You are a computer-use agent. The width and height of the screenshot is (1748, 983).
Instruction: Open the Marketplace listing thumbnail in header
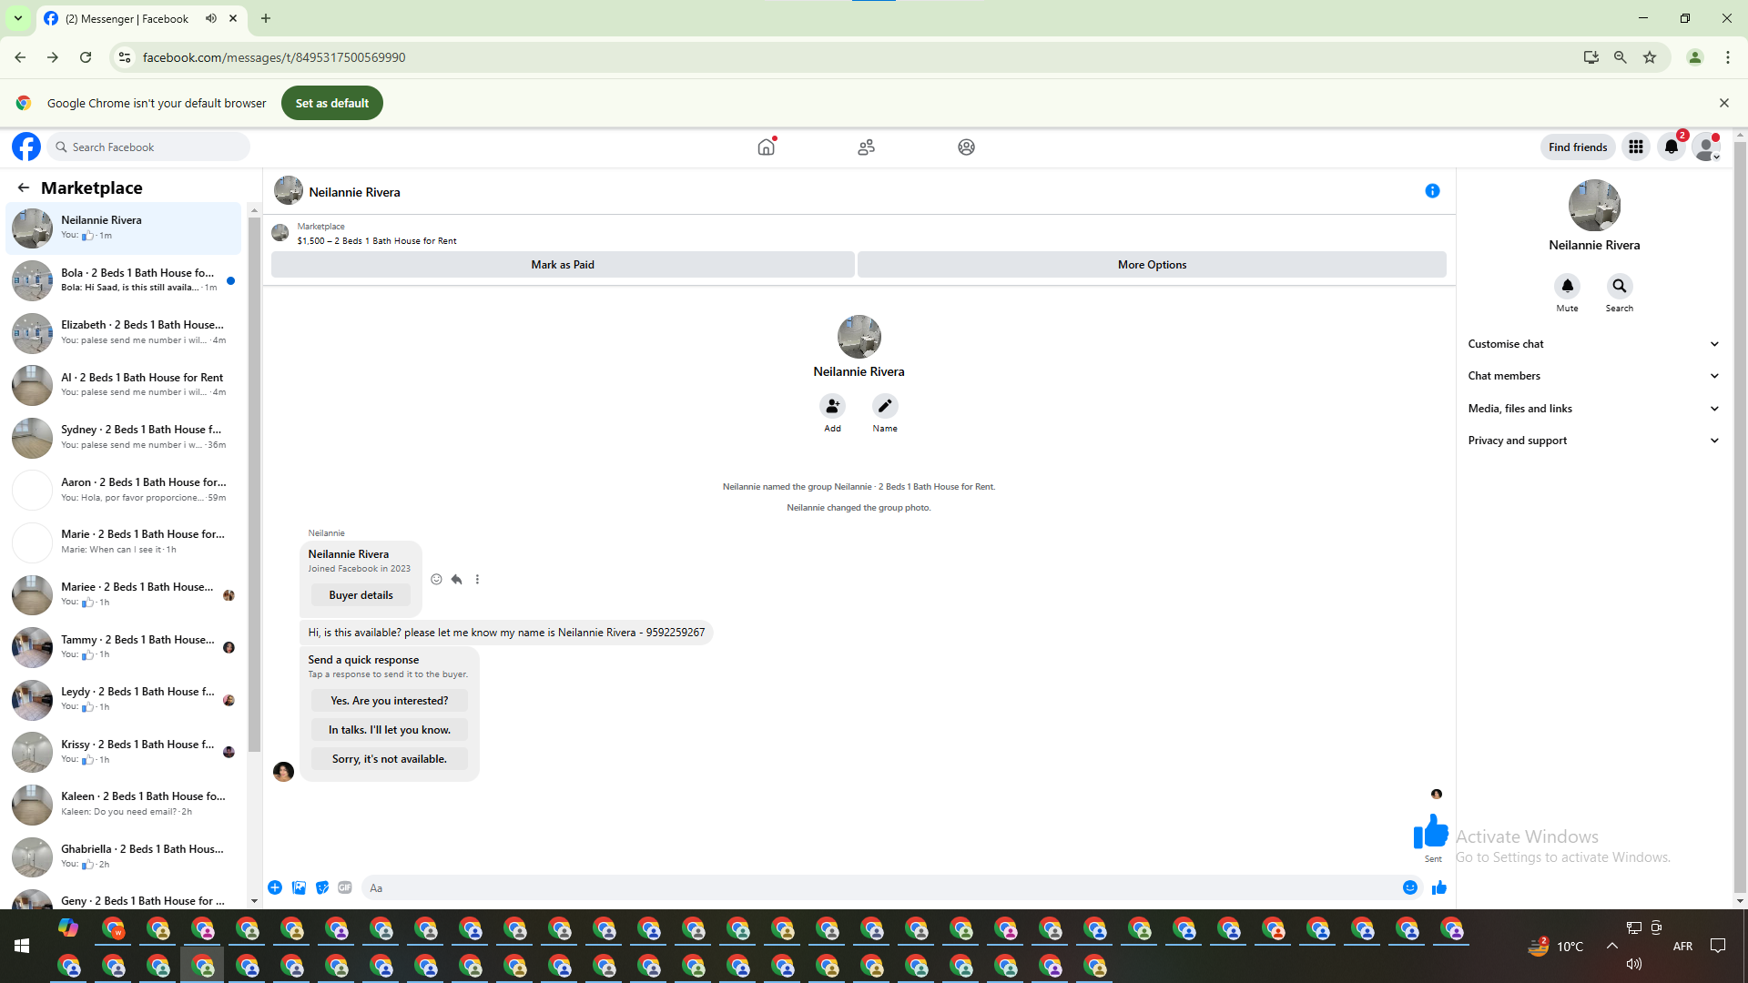click(x=280, y=233)
